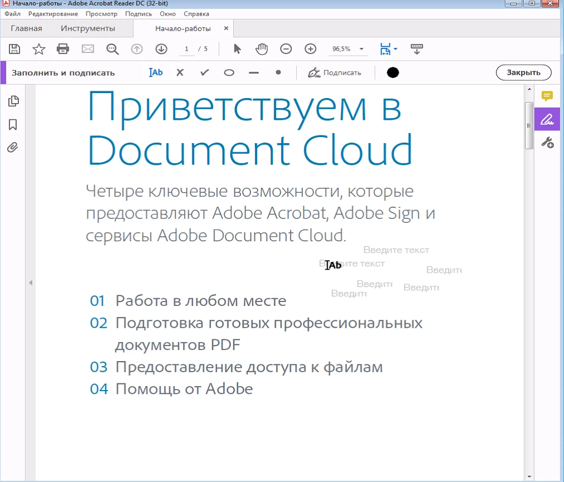The height and width of the screenshot is (482, 564).
Task: Open the yellow comment tool in right pane
Action: coord(547,96)
